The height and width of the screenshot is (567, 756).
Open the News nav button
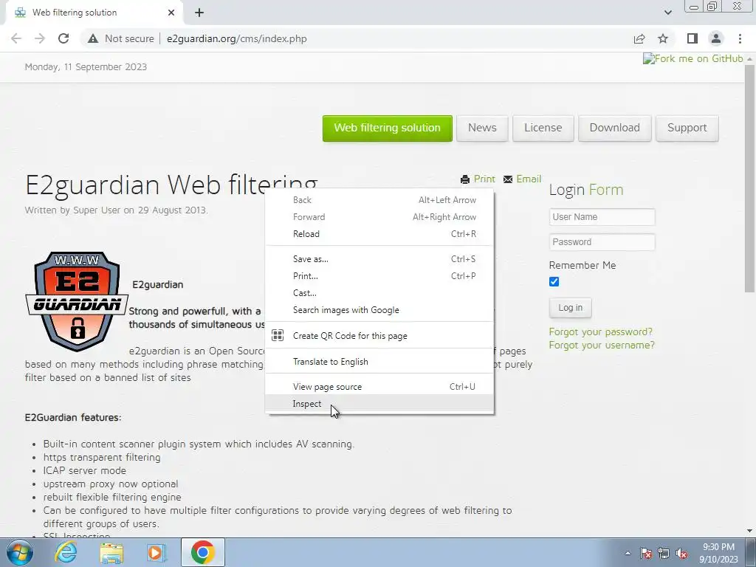[482, 128]
